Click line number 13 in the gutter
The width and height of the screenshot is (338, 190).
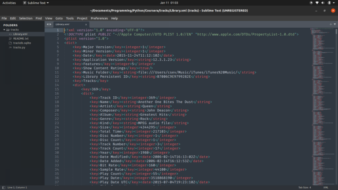pos(57,81)
